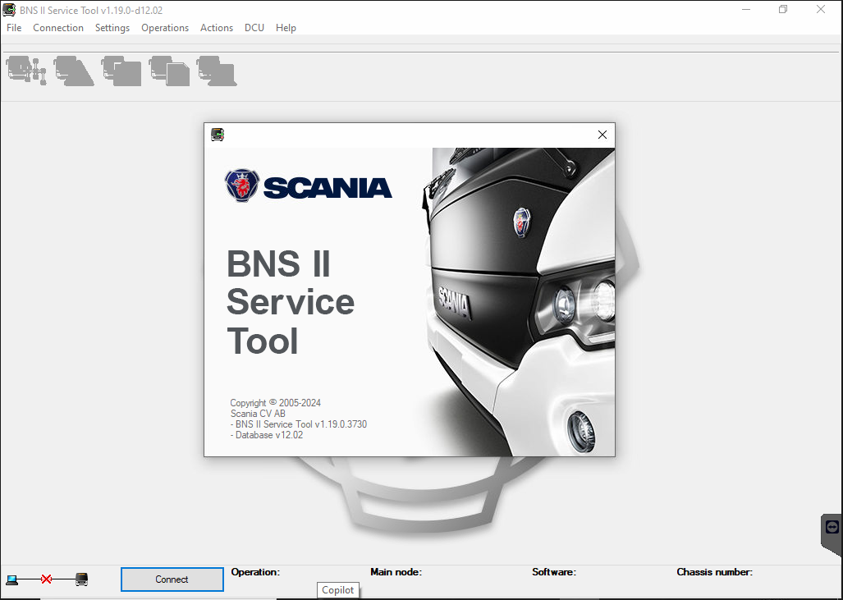Click the small icon in splash dialog title bar
This screenshot has width=843, height=600.
pos(218,135)
